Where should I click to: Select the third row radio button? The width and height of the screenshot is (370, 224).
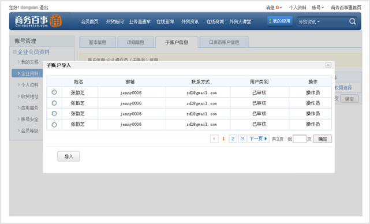point(54,114)
